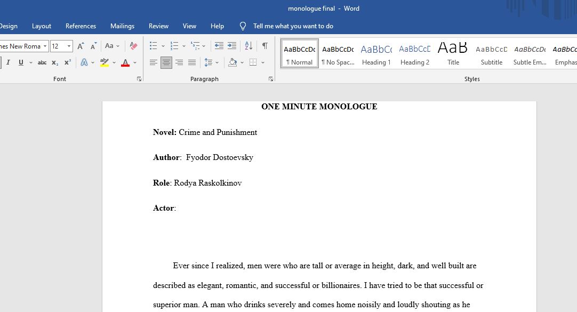Apply the Subtle Emphasis style

(x=530, y=54)
